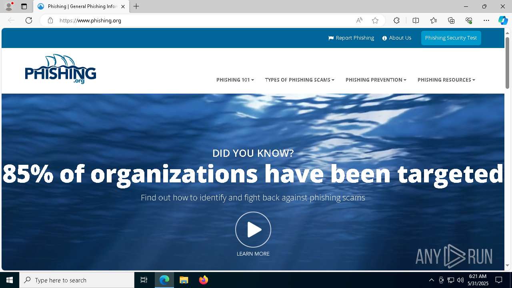Show hidden system tray icons
This screenshot has height=288, width=512.
pyautogui.click(x=431, y=280)
